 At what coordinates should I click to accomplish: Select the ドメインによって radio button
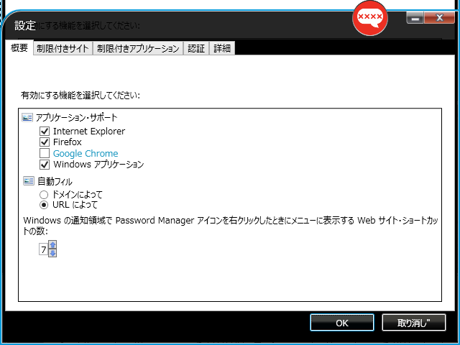click(x=44, y=195)
